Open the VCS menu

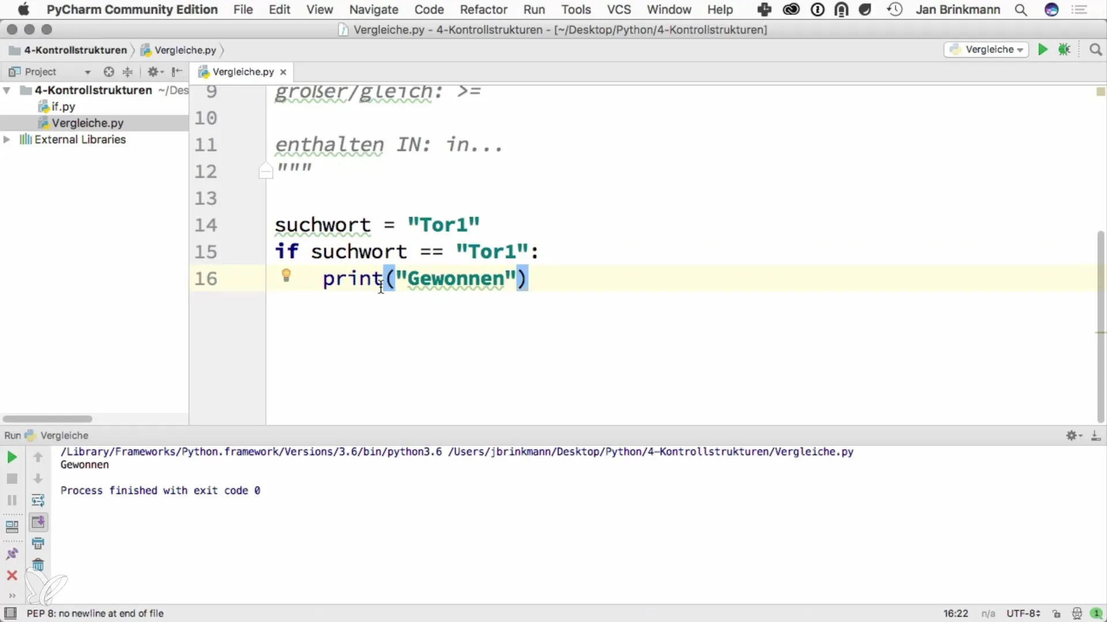[x=619, y=10]
